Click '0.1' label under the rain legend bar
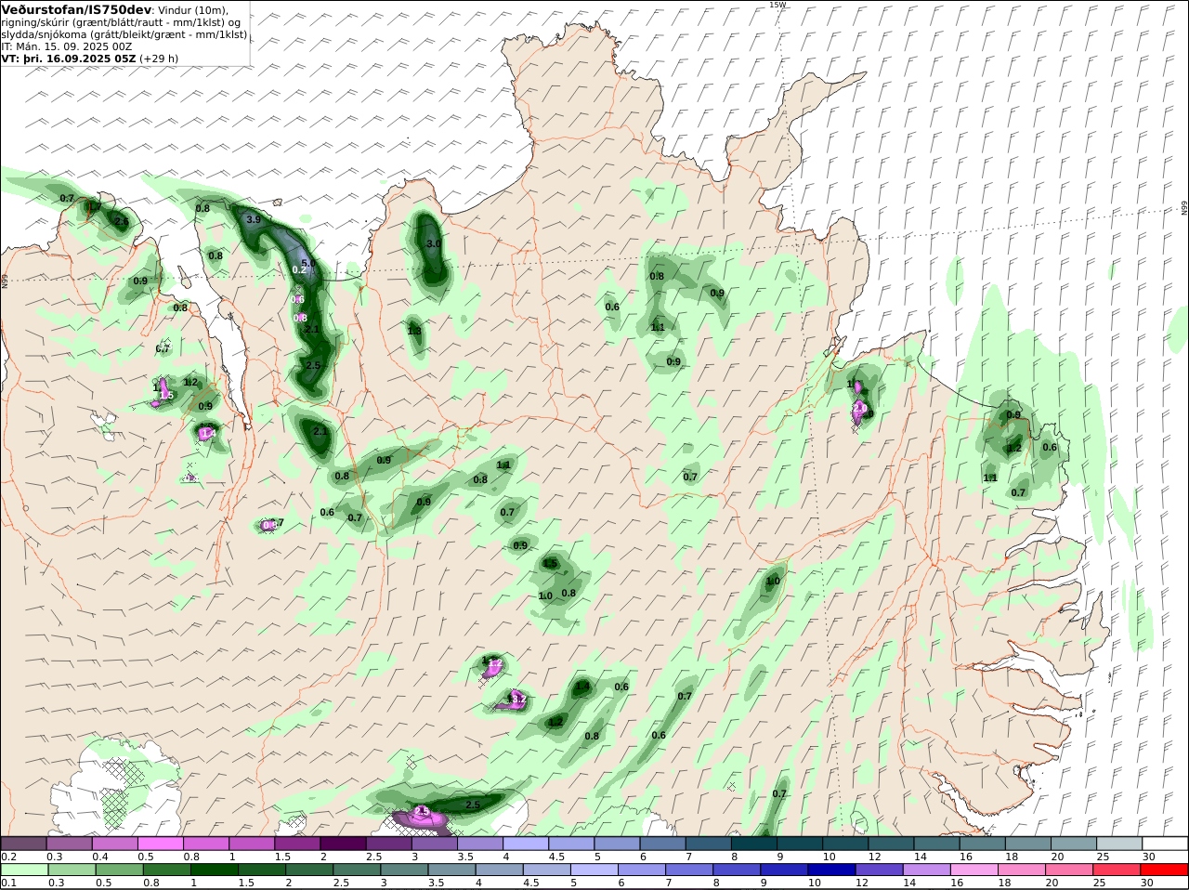1189x890 pixels. point(9,883)
